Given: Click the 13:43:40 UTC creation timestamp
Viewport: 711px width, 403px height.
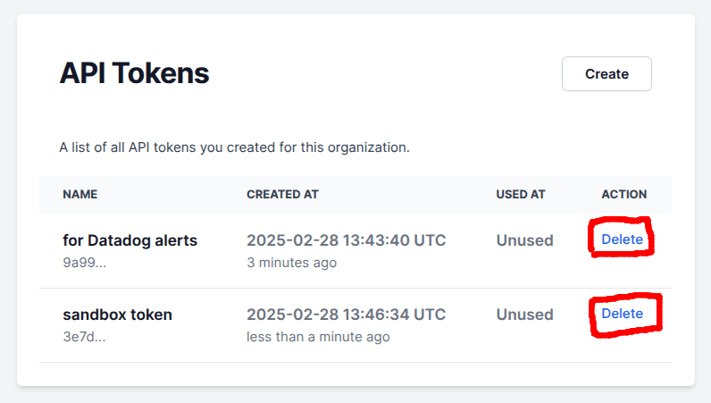Looking at the screenshot, I should click(346, 240).
